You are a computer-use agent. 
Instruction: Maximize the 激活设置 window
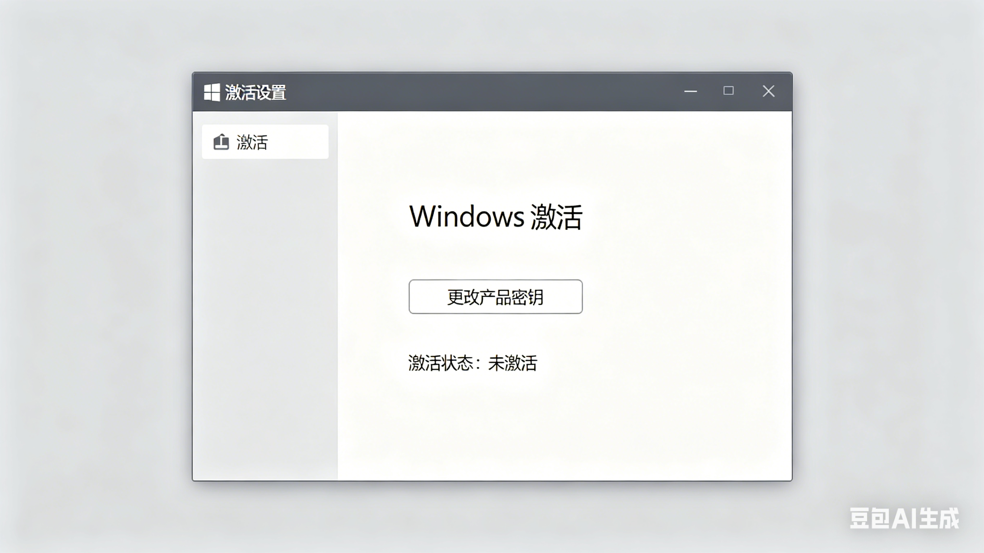click(x=728, y=91)
